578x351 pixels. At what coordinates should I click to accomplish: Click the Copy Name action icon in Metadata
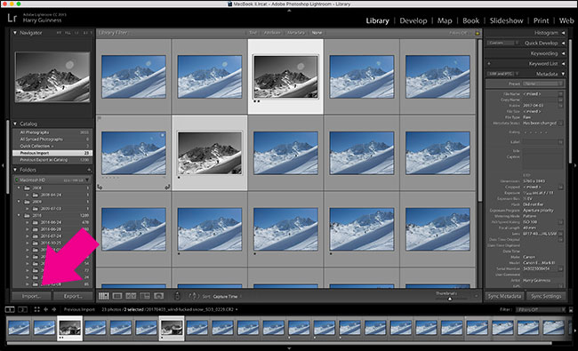point(560,100)
